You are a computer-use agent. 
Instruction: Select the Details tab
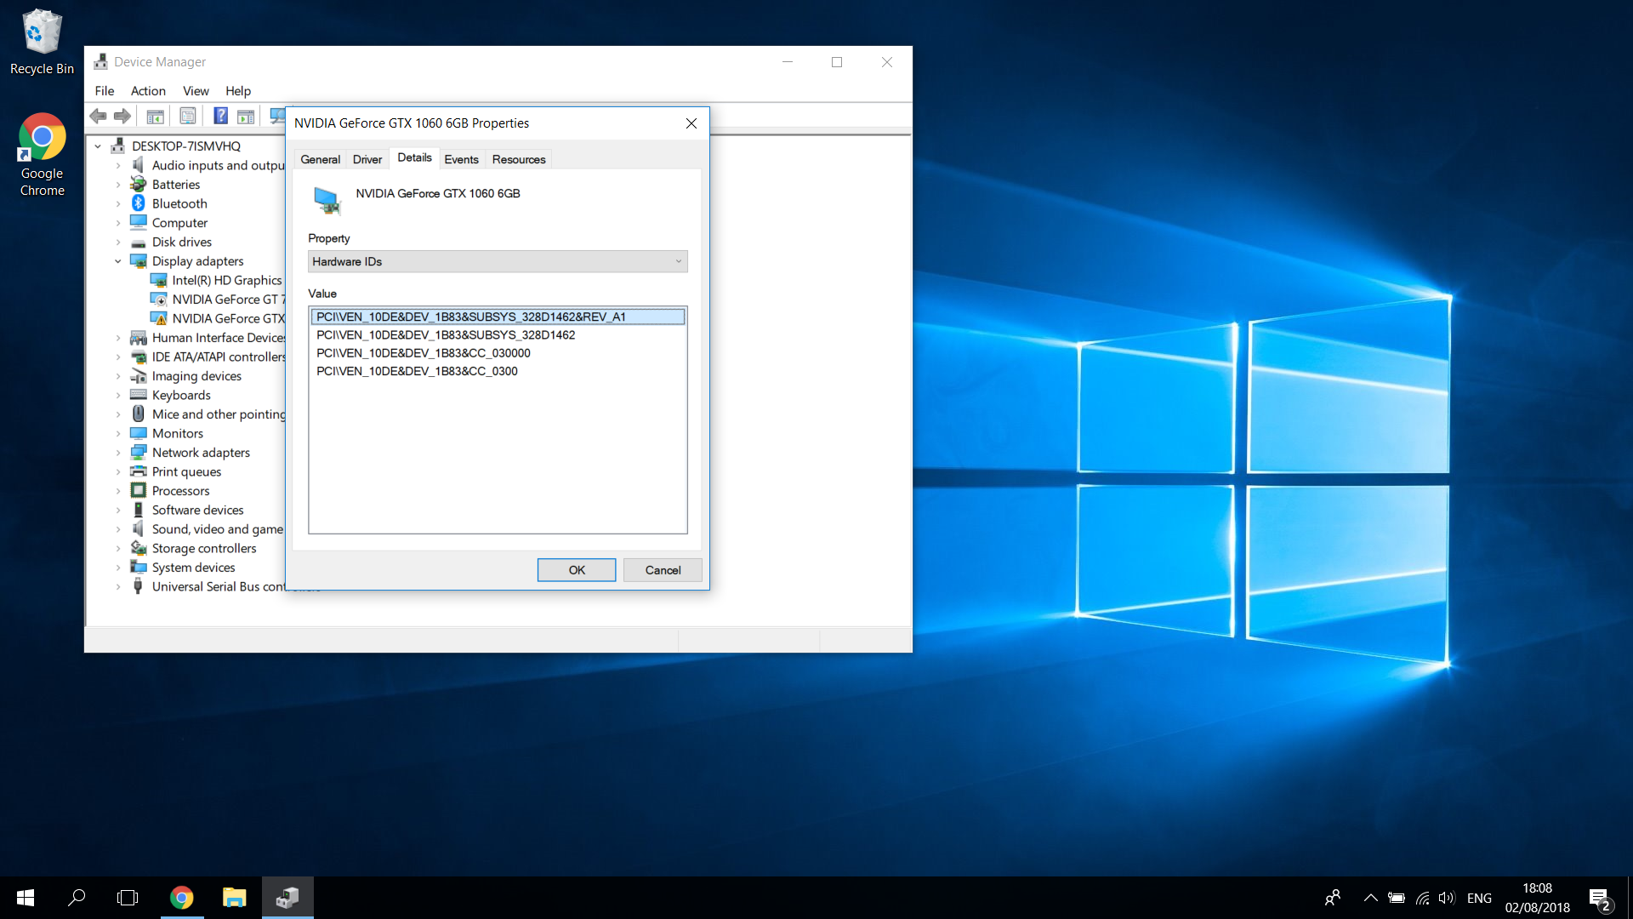point(414,157)
